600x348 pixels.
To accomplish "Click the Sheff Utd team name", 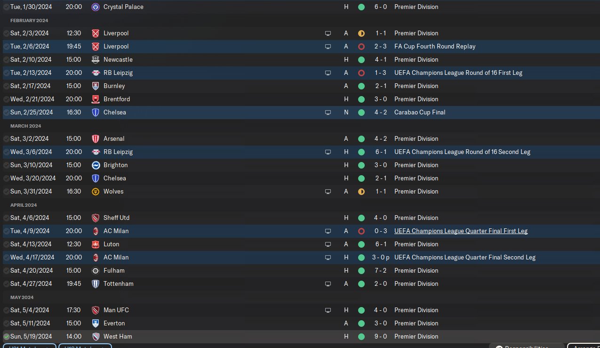I will pyautogui.click(x=116, y=218).
